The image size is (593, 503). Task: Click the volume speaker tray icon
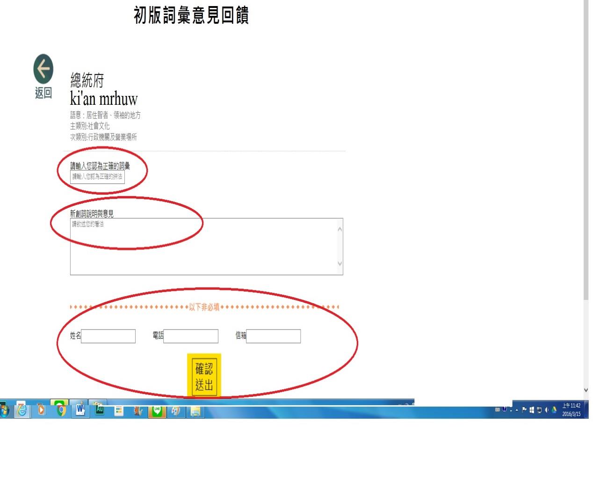tap(547, 410)
